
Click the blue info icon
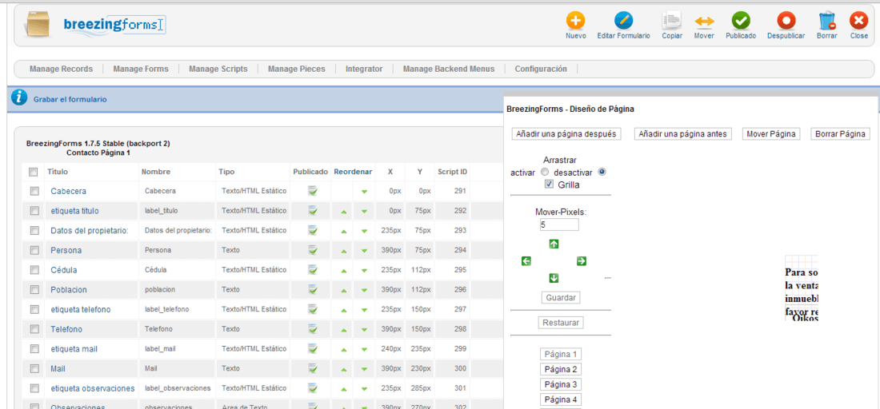pyautogui.click(x=20, y=97)
